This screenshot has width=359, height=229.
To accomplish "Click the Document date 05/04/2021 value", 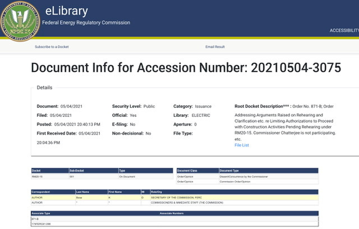I will coord(71,106).
